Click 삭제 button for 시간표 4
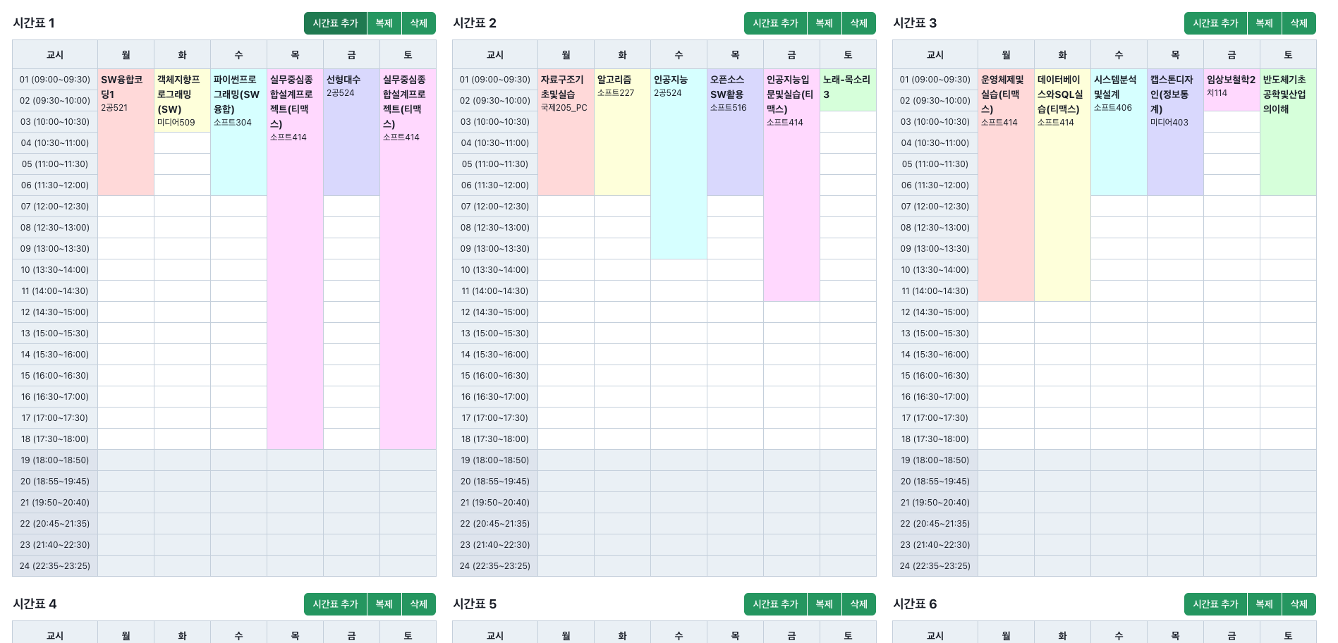The image size is (1338, 643). pyautogui.click(x=418, y=604)
